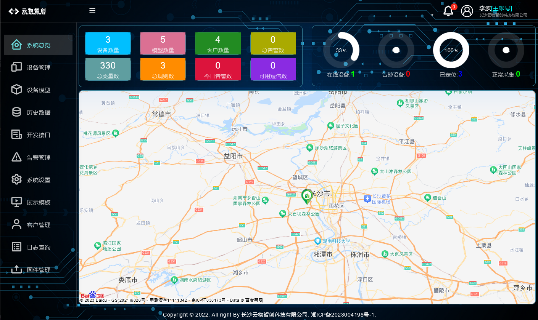Go to 设备模型 menu item

pyautogui.click(x=38, y=90)
